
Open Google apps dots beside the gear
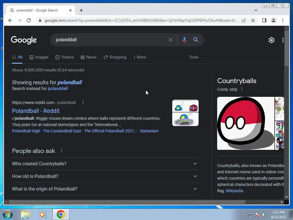[283, 40]
